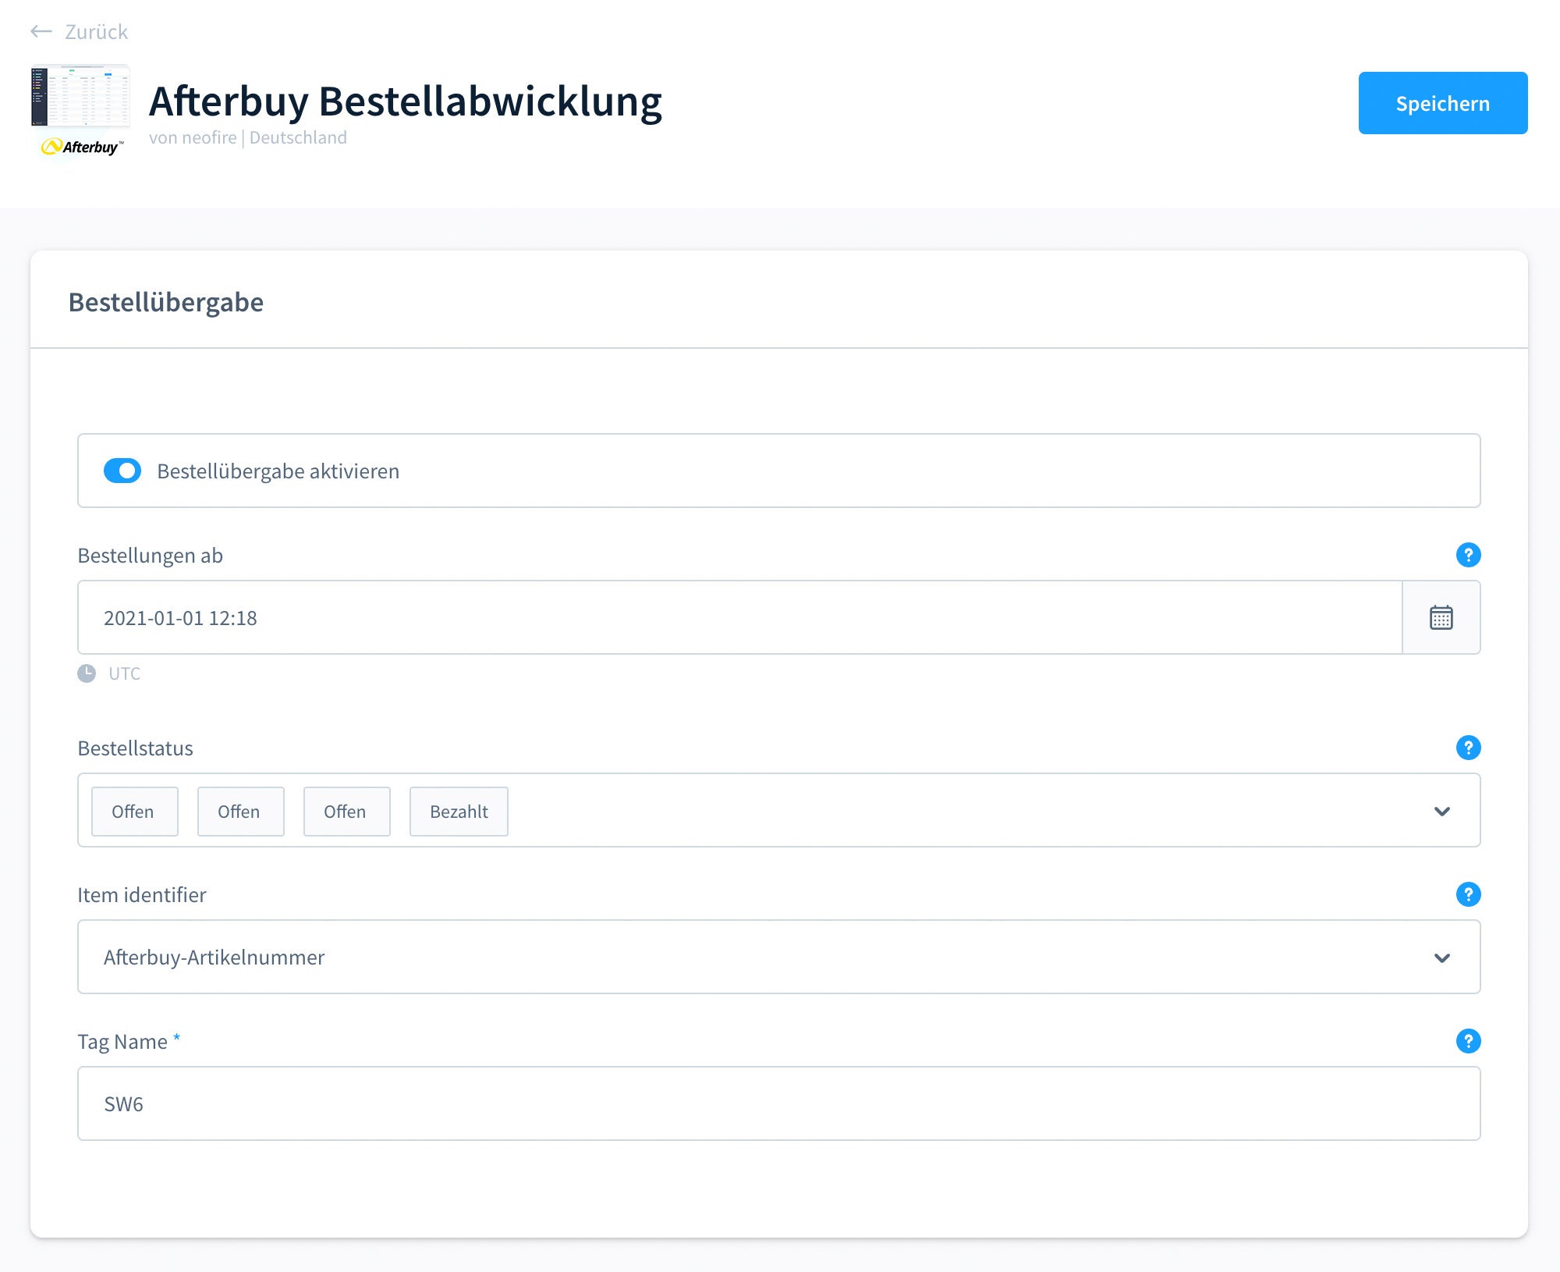The width and height of the screenshot is (1560, 1272).
Task: Click the 'Deutschland' text
Action: pyautogui.click(x=298, y=137)
